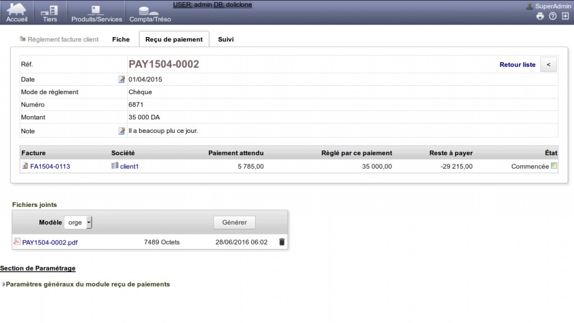The width and height of the screenshot is (574, 323).
Task: Open the Compta/Tréso menu icon
Action: 150,12
